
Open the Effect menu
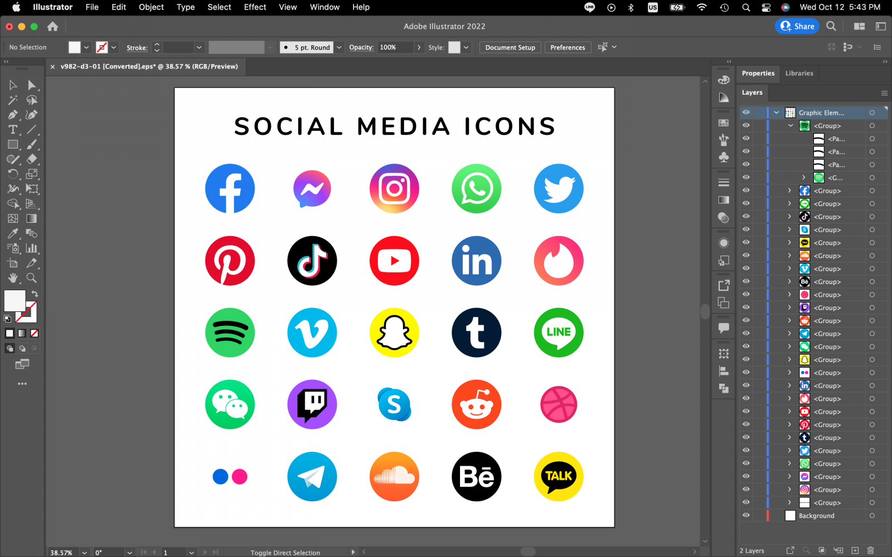tap(255, 7)
